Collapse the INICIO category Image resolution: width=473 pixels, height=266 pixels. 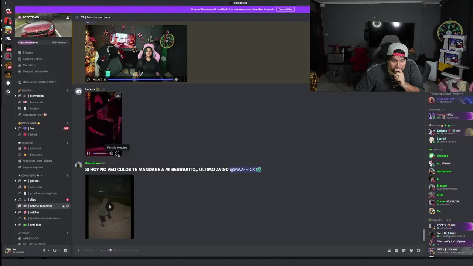[x=26, y=91]
